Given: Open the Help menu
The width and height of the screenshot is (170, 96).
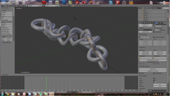Looking at the screenshot, I should (23, 6).
